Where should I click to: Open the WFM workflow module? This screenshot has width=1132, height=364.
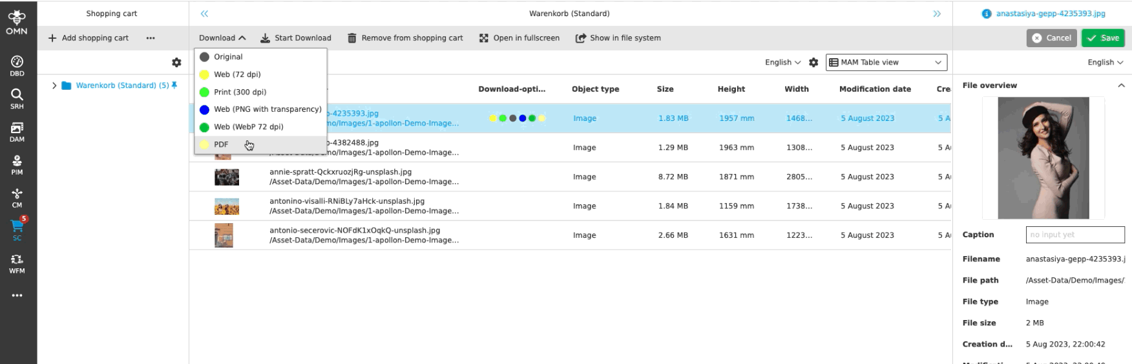[17, 263]
